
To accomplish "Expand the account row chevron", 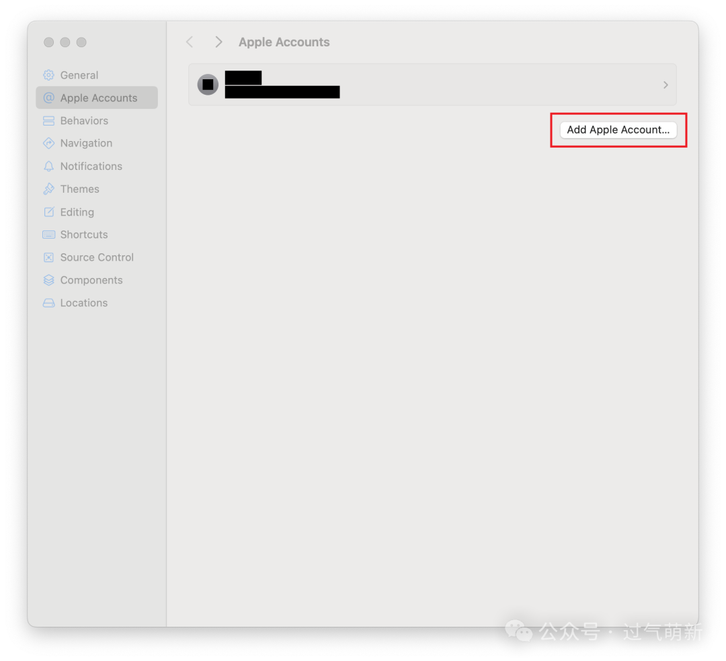I will click(665, 85).
